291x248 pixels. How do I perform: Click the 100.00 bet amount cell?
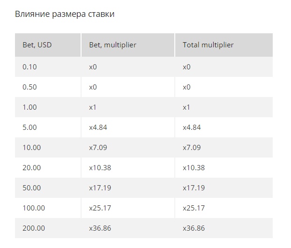(33, 208)
